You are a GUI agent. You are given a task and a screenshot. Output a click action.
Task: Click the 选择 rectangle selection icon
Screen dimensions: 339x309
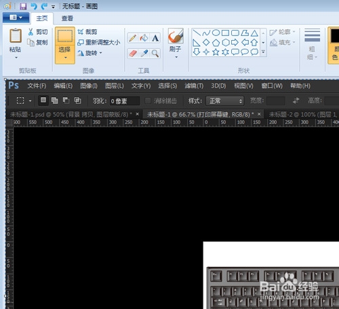coord(65,36)
